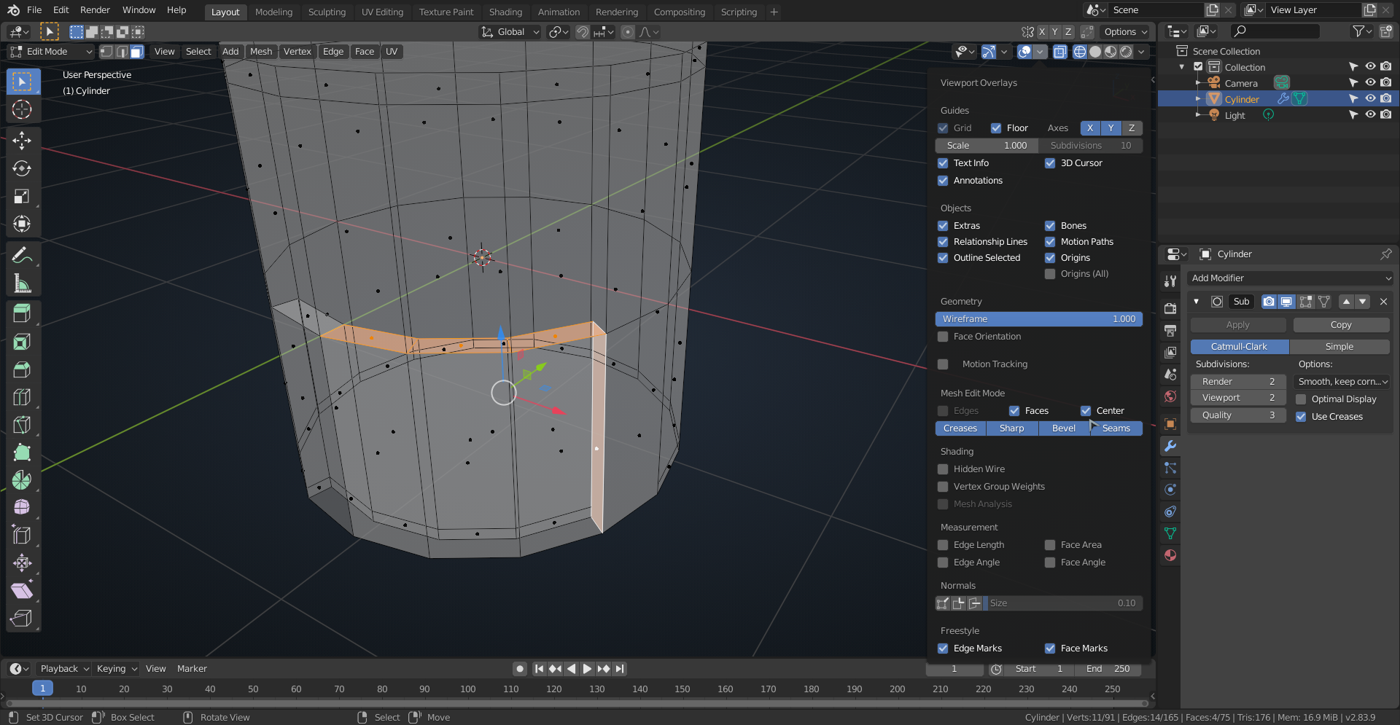Hide the Cylinder object with eye icon
Image resolution: width=1400 pixels, height=725 pixels.
coord(1370,99)
